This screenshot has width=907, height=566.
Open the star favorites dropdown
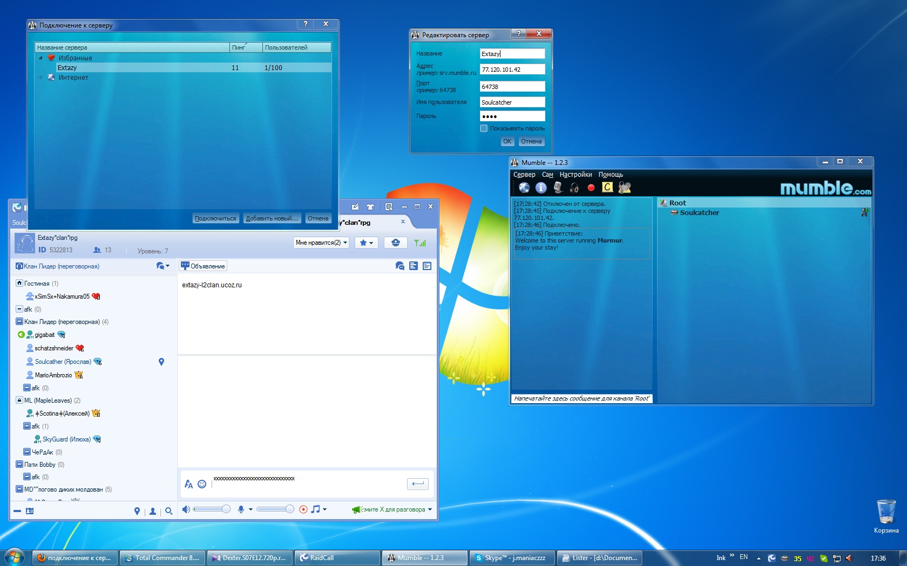367,243
